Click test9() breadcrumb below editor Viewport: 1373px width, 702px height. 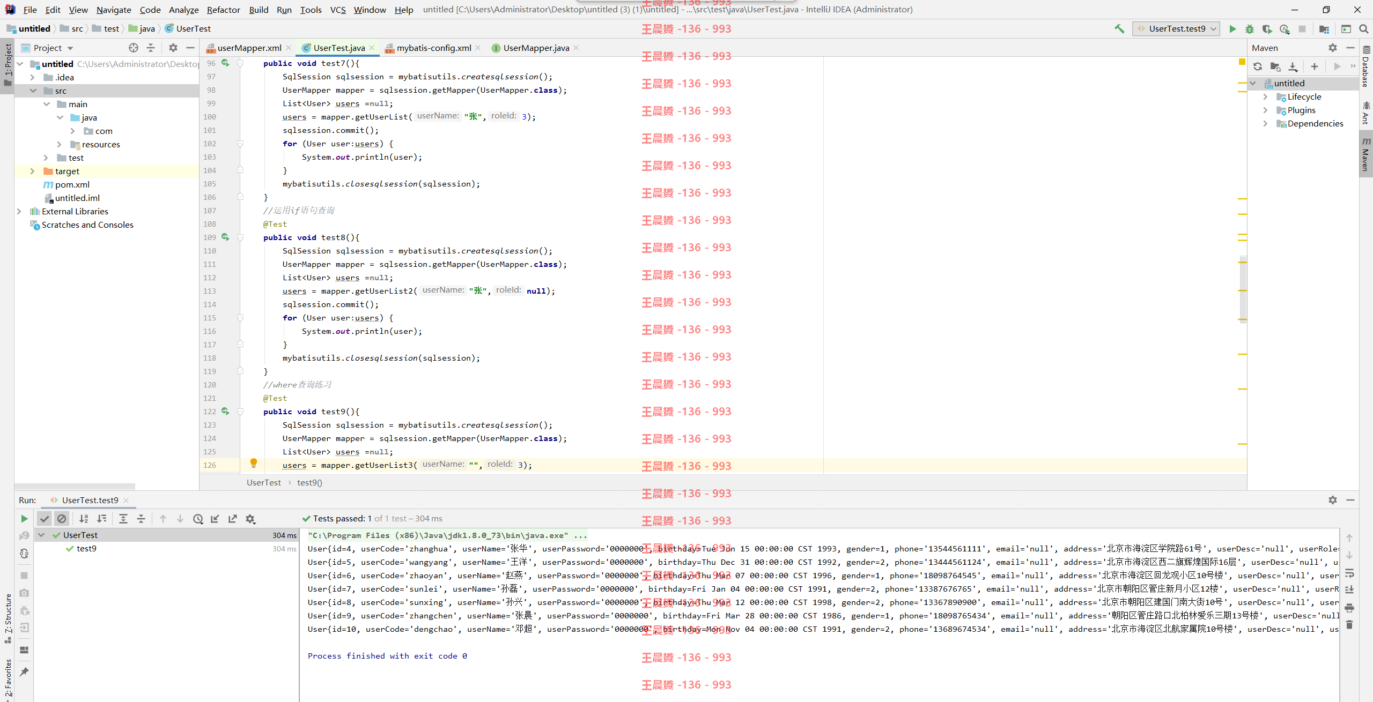tap(309, 482)
